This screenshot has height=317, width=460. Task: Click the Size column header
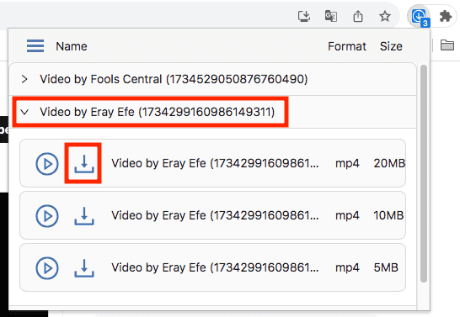pyautogui.click(x=391, y=46)
